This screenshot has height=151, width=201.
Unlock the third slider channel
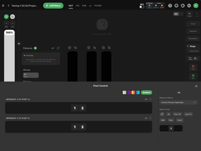tap(109, 48)
